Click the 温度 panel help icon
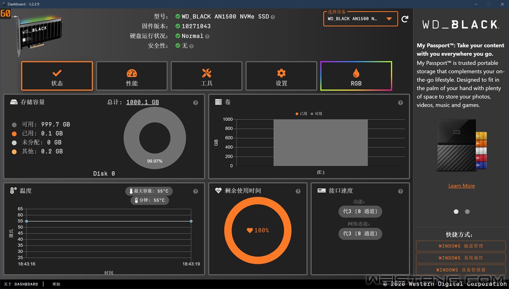The image size is (509, 289). pyautogui.click(x=196, y=191)
